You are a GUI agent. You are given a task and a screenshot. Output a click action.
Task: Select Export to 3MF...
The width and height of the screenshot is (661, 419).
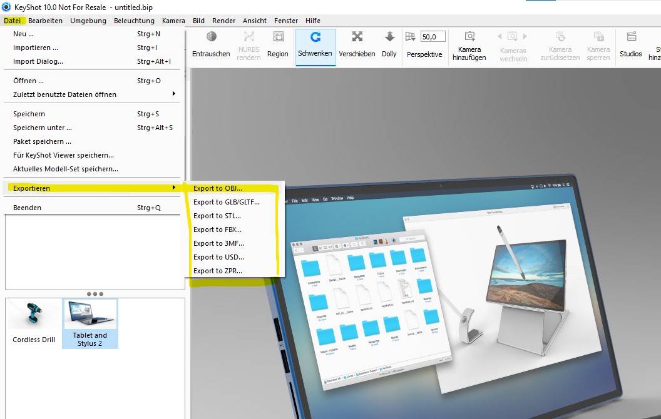235,243
